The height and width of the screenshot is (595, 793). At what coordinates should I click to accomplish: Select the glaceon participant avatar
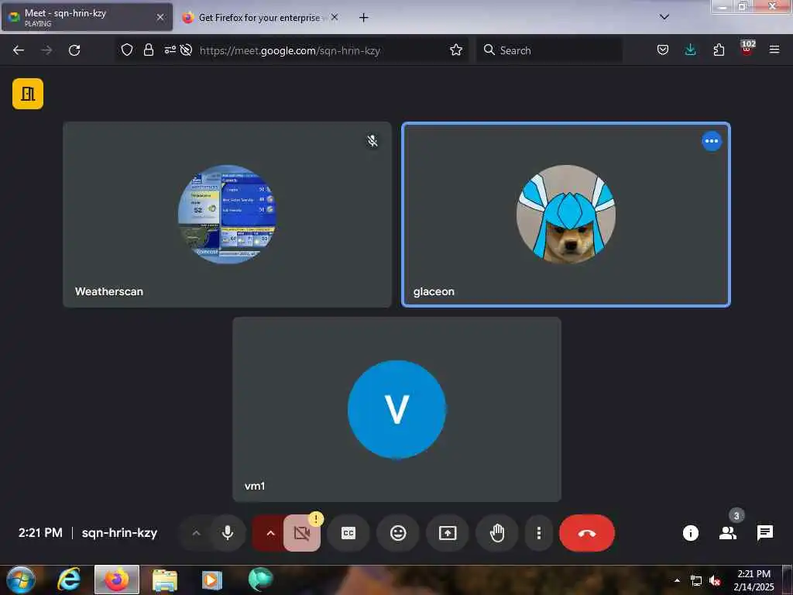566,214
